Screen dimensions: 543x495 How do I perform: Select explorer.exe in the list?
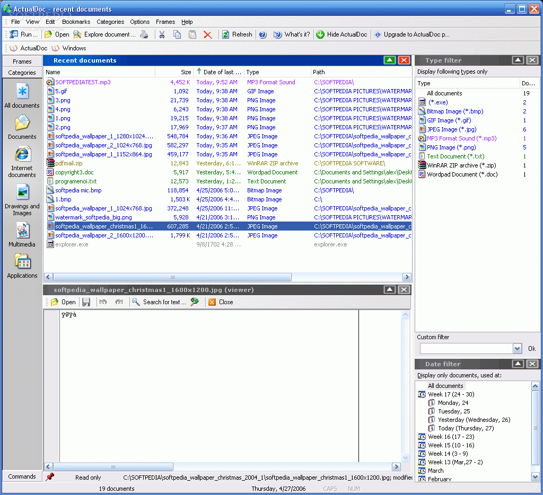(72, 244)
